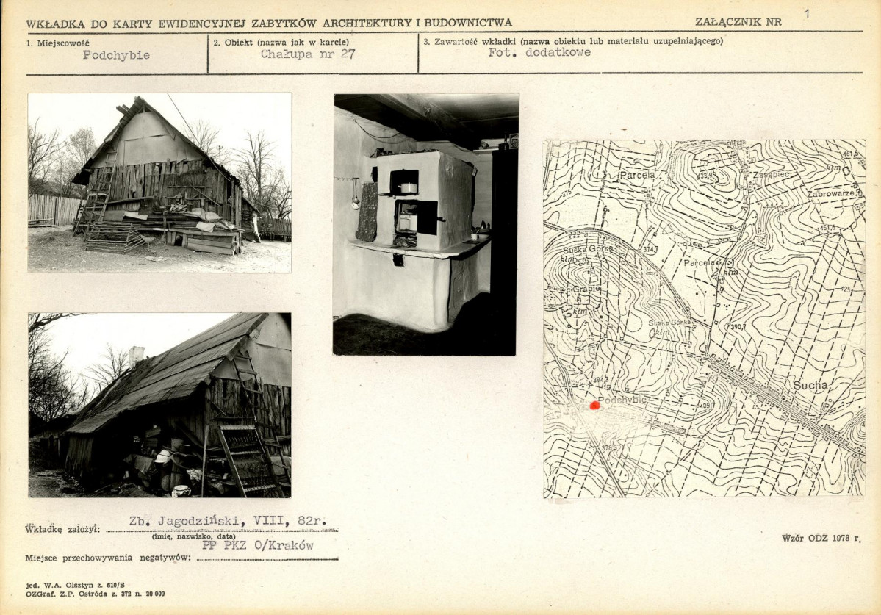Screen dimensions: 881x615
Task: Click the Grapie label on the map
Action: click(587, 288)
